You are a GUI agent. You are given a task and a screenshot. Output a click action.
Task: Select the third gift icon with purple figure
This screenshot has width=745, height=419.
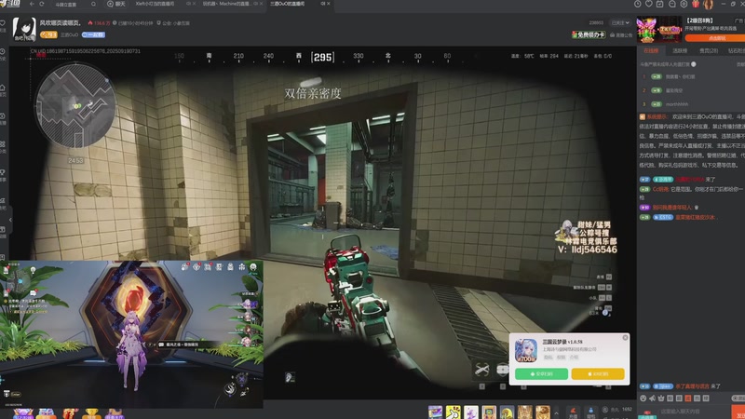471,412
